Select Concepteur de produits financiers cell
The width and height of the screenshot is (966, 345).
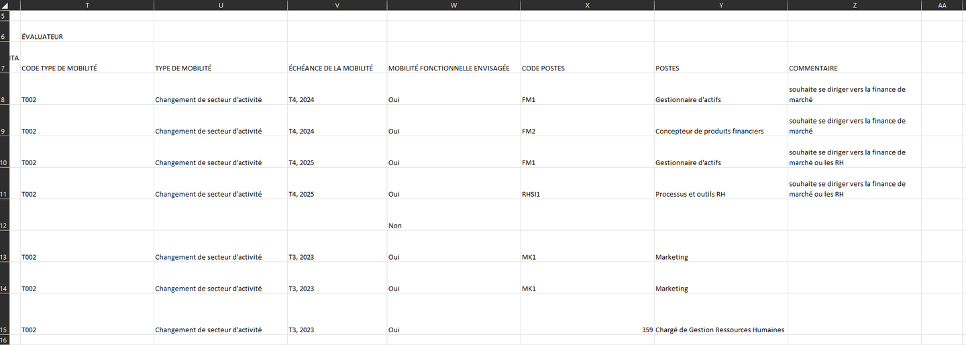tap(720, 131)
